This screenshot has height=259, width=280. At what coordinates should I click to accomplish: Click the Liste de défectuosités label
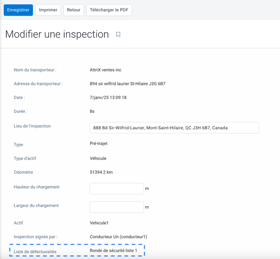tap(35, 251)
